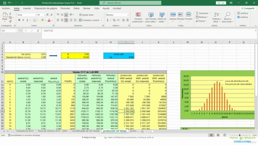The height and width of the screenshot is (145, 258).
Task: Click the Format Painter brush icon
Action: 10,21
